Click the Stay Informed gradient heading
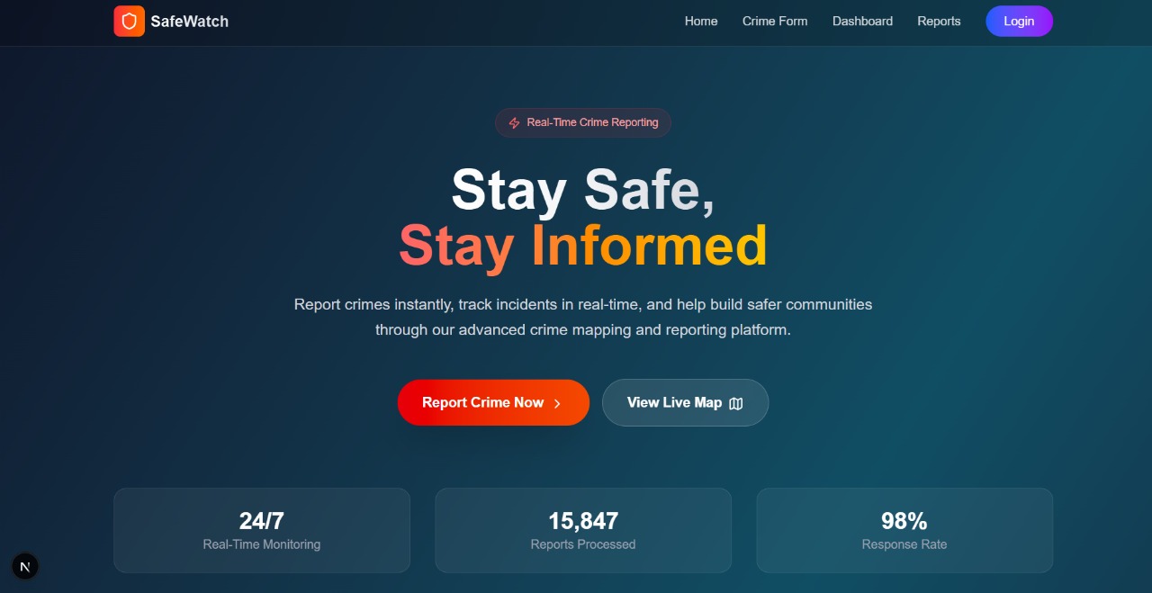 (x=583, y=245)
